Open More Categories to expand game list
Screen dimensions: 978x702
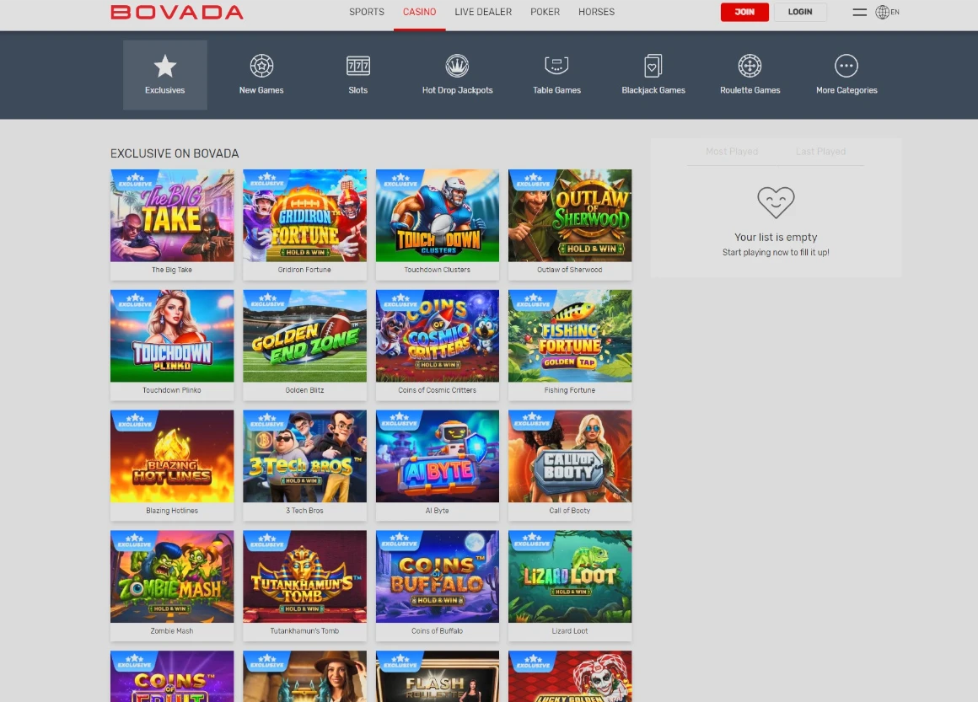tap(846, 74)
